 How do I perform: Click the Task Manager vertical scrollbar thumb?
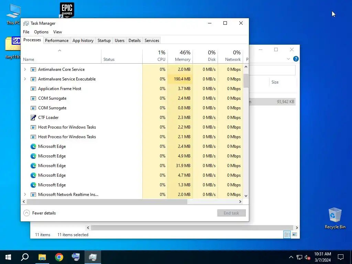click(246, 81)
